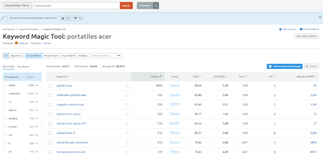Switch to Exact Match

coord(68,56)
